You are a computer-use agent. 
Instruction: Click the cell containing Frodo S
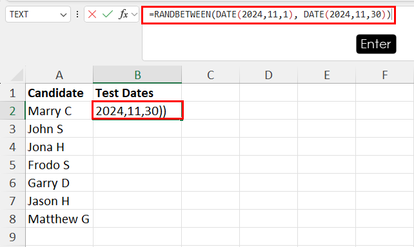59,165
